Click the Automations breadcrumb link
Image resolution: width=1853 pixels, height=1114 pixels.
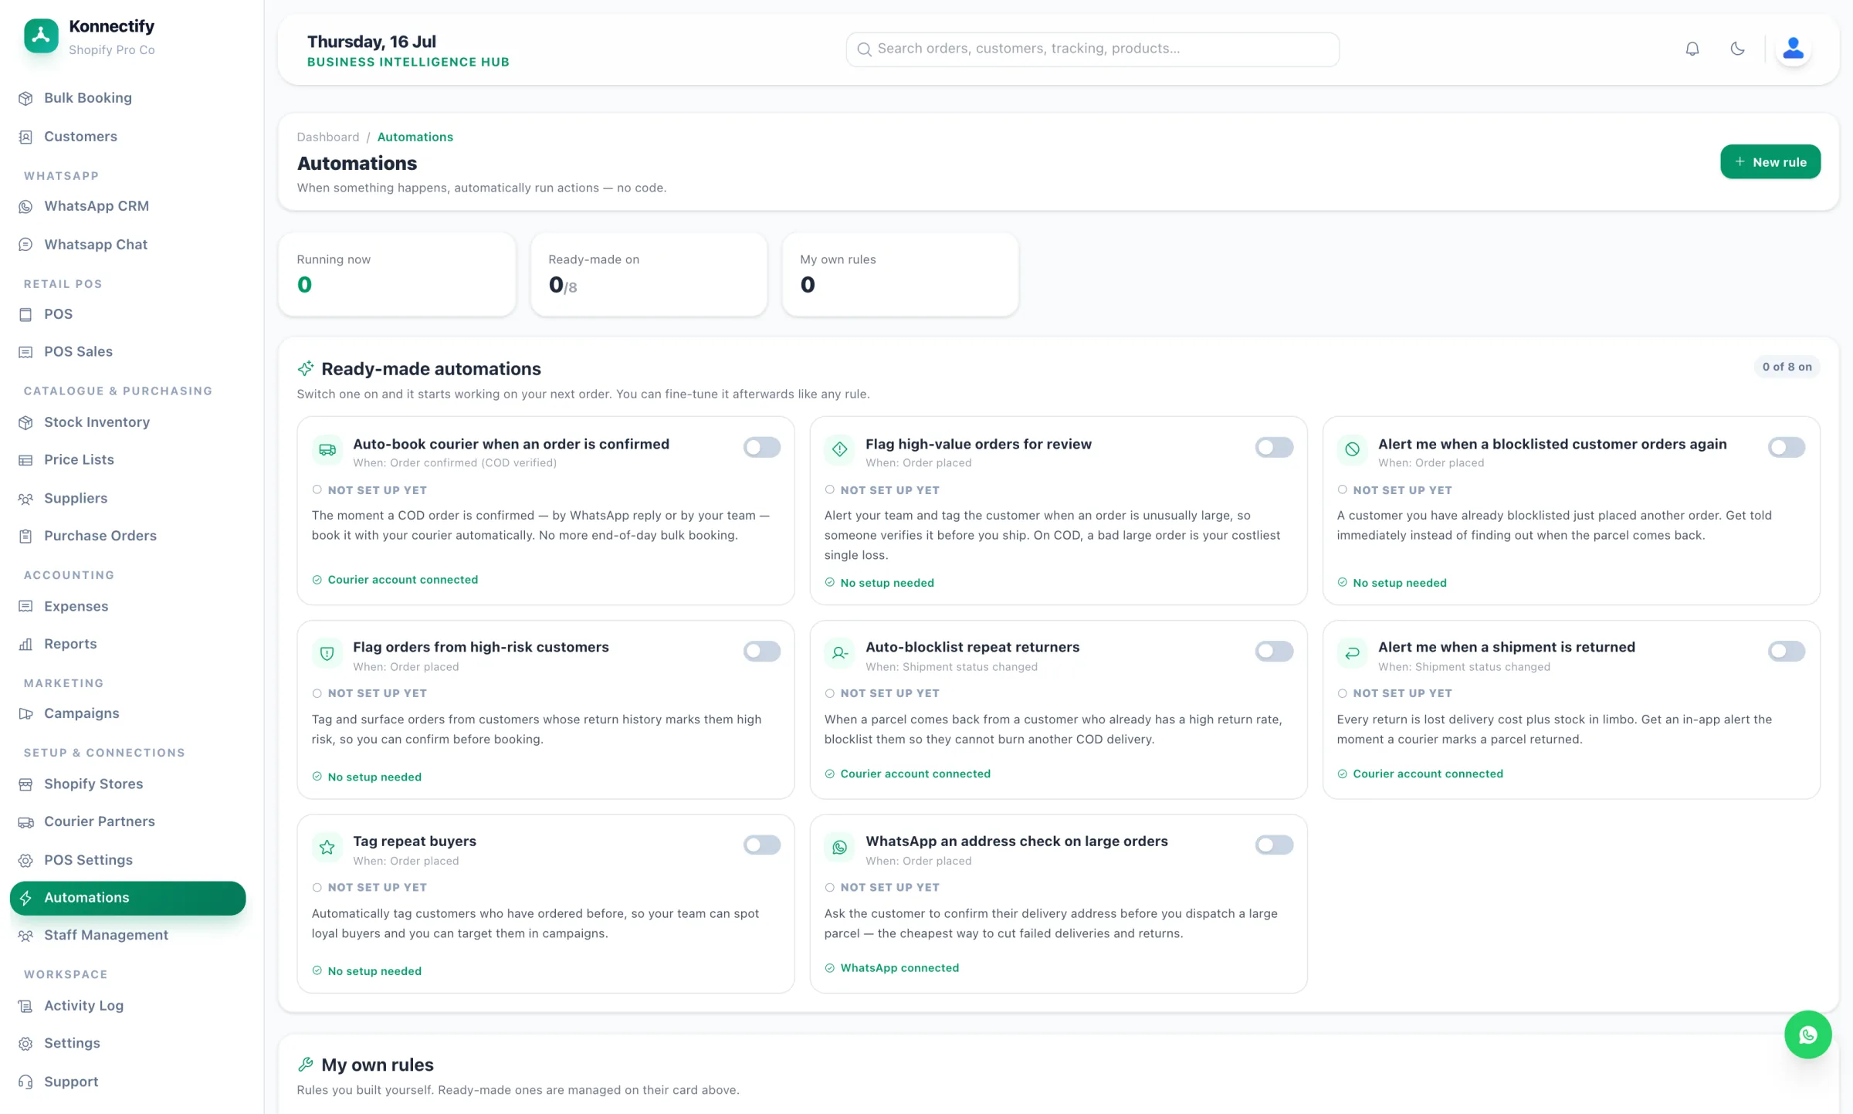(x=415, y=137)
